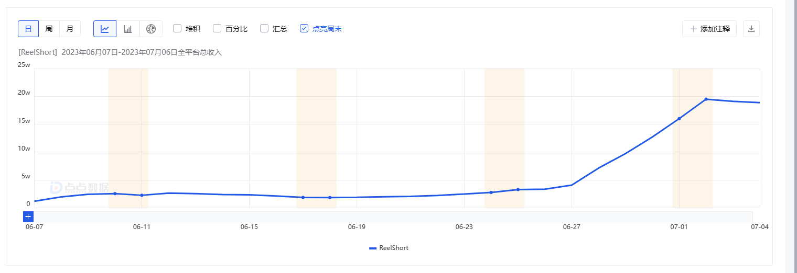Enable the 堆积 stacking checkbox
The width and height of the screenshot is (797, 273).
(177, 28)
